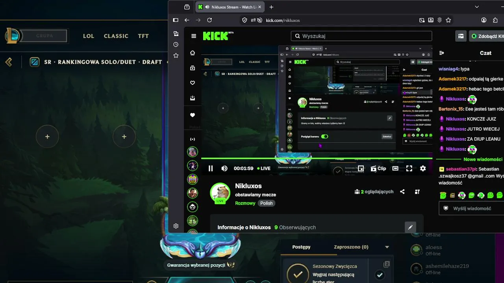The width and height of the screenshot is (504, 283).
Task: Open stream player settings gear
Action: (423, 168)
